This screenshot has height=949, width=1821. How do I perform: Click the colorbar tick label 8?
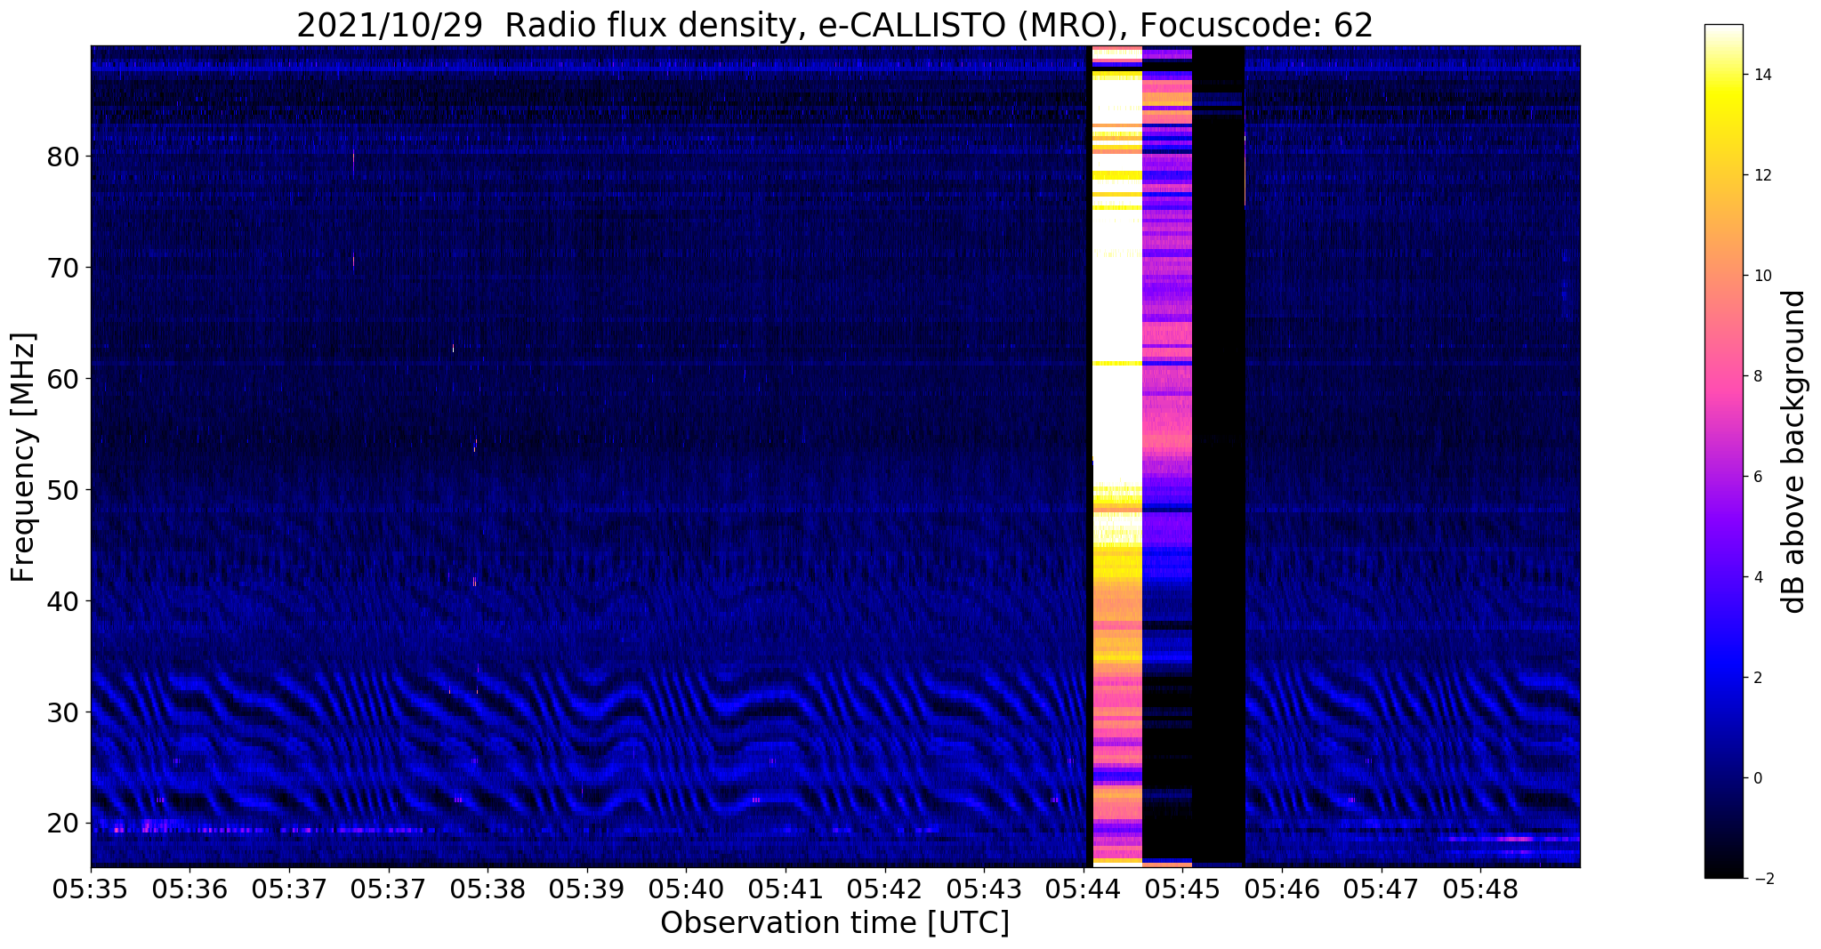1757,376
